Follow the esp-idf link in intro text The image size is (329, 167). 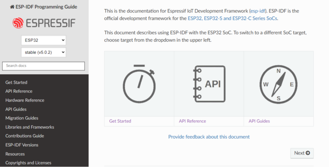258,11
